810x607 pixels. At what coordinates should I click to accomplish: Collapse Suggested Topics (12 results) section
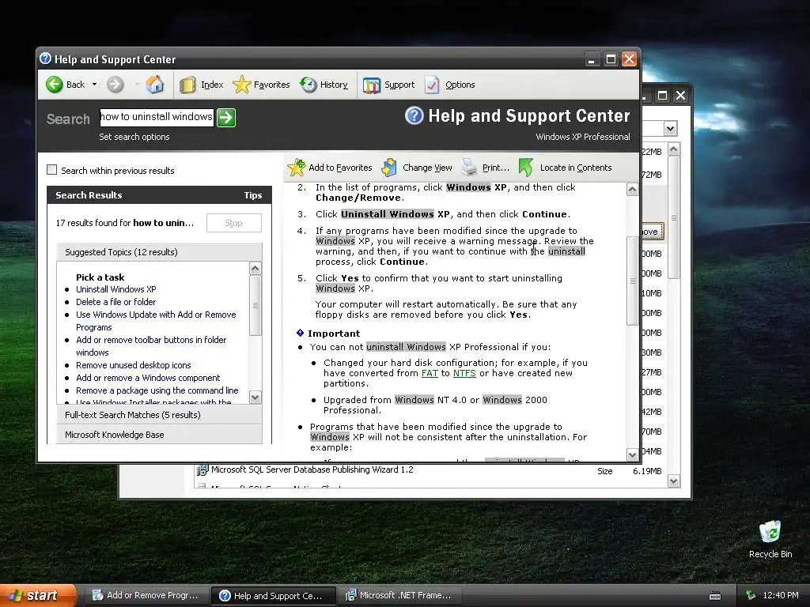pyautogui.click(x=159, y=252)
